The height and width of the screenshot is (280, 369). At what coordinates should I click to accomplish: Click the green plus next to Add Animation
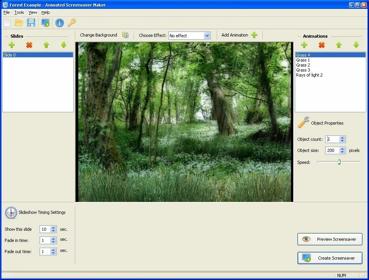tap(254, 35)
